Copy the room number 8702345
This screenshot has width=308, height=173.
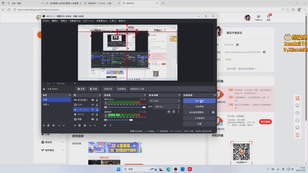coord(237,45)
